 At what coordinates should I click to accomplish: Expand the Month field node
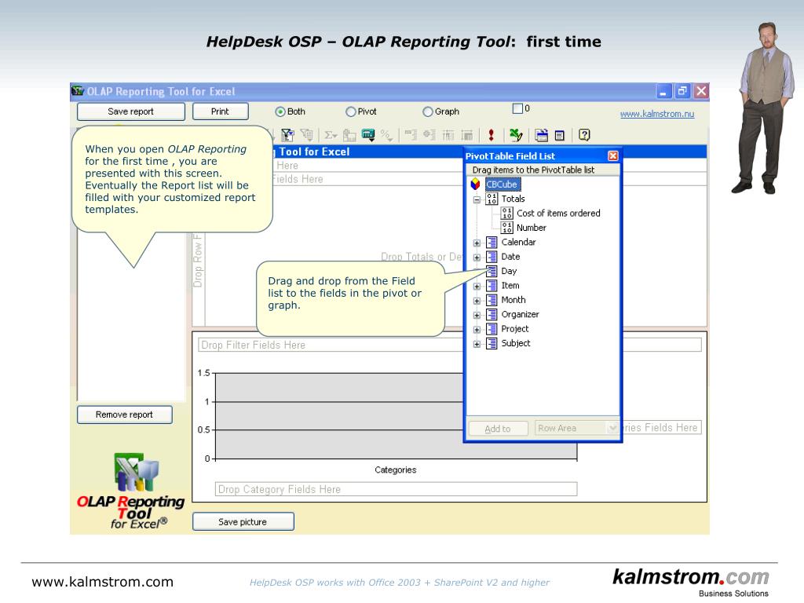[477, 301]
